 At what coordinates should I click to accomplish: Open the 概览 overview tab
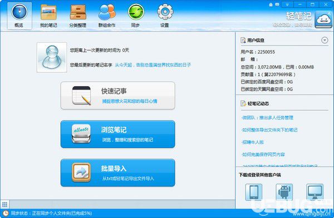19,16
